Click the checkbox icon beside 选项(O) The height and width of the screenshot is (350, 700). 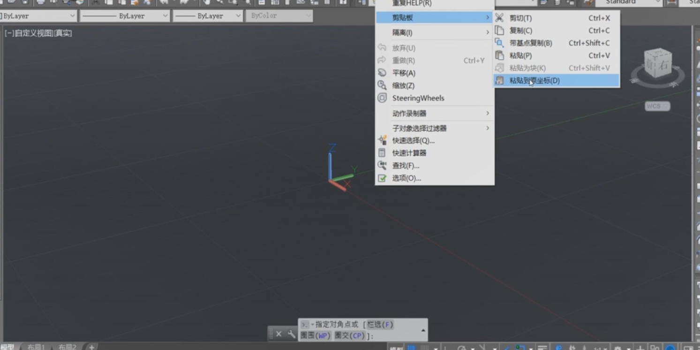point(382,178)
